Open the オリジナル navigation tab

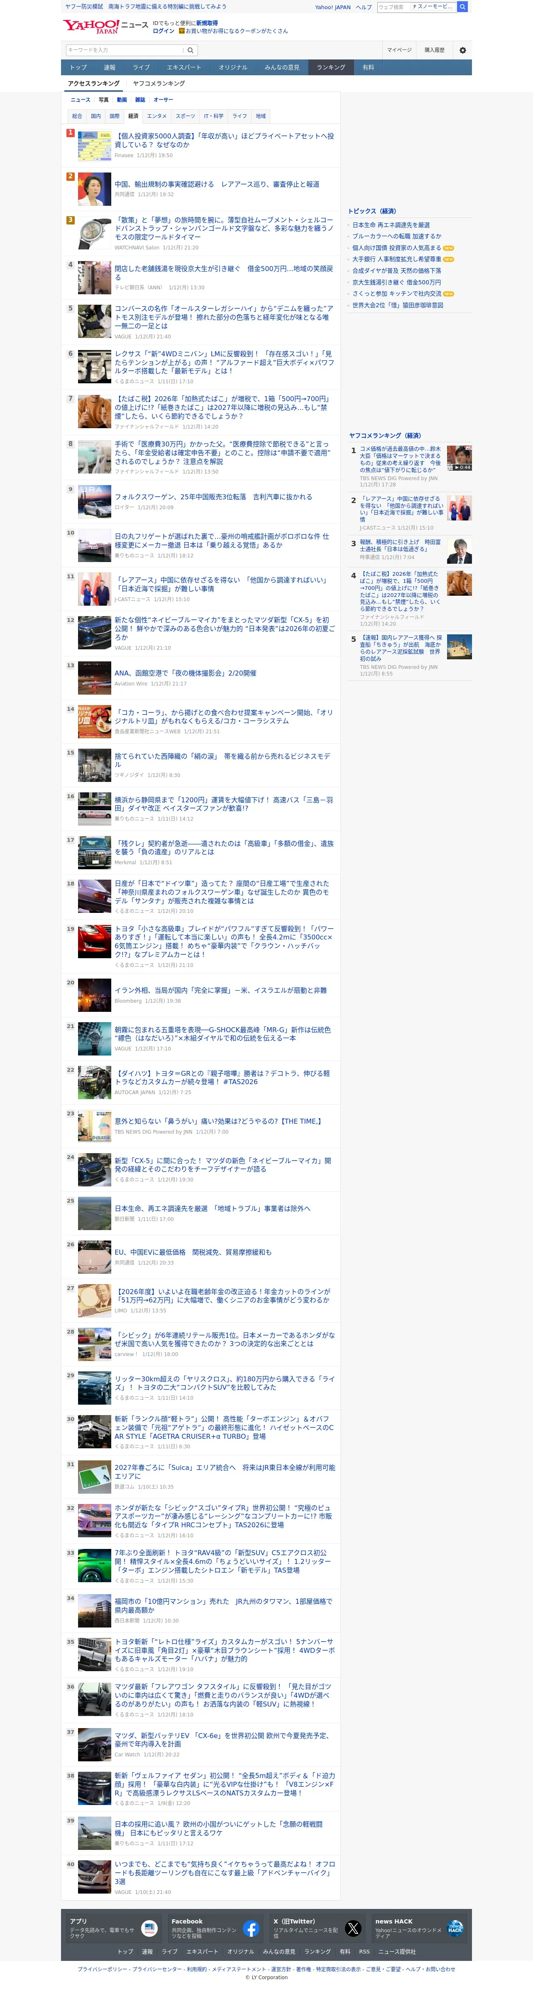pos(233,67)
